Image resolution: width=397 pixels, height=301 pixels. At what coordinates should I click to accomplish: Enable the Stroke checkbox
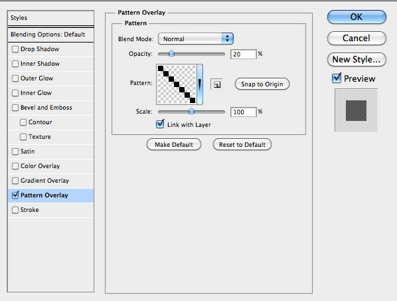(15, 210)
